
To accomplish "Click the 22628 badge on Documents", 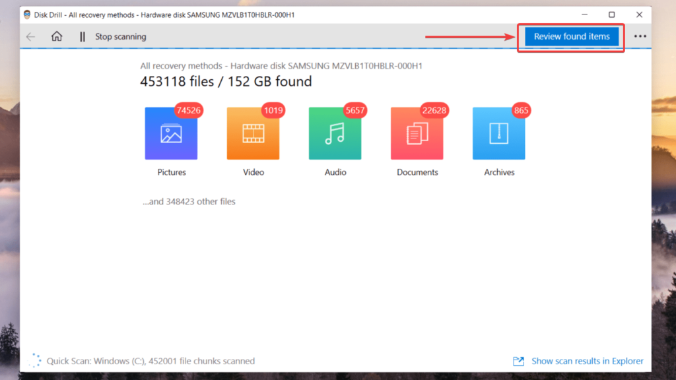I will click(x=434, y=110).
